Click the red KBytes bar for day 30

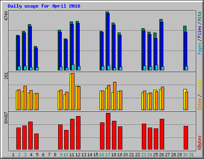(x=186, y=138)
